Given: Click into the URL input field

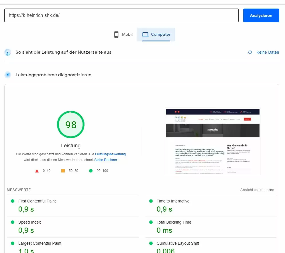Looking at the screenshot, I should (x=121, y=15).
